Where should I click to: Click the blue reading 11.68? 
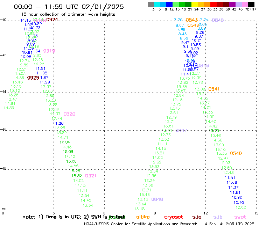point(232,183)
